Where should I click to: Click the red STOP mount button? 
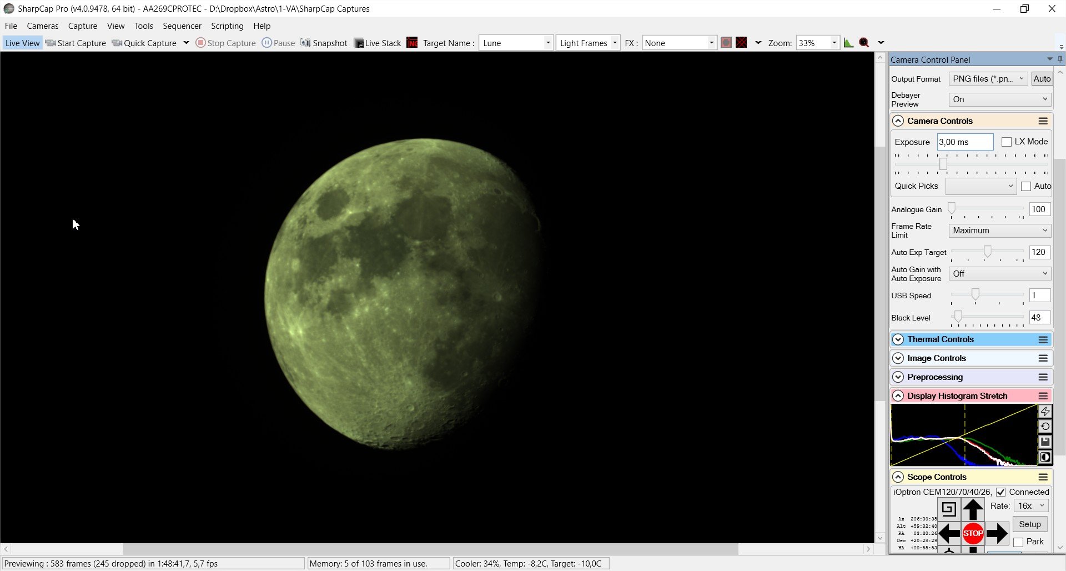tap(973, 533)
